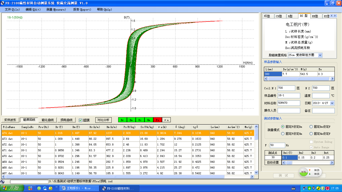The width and height of the screenshot is (342, 192).
Task: Click the 操作人员 operator field
Action: tap(289, 110)
